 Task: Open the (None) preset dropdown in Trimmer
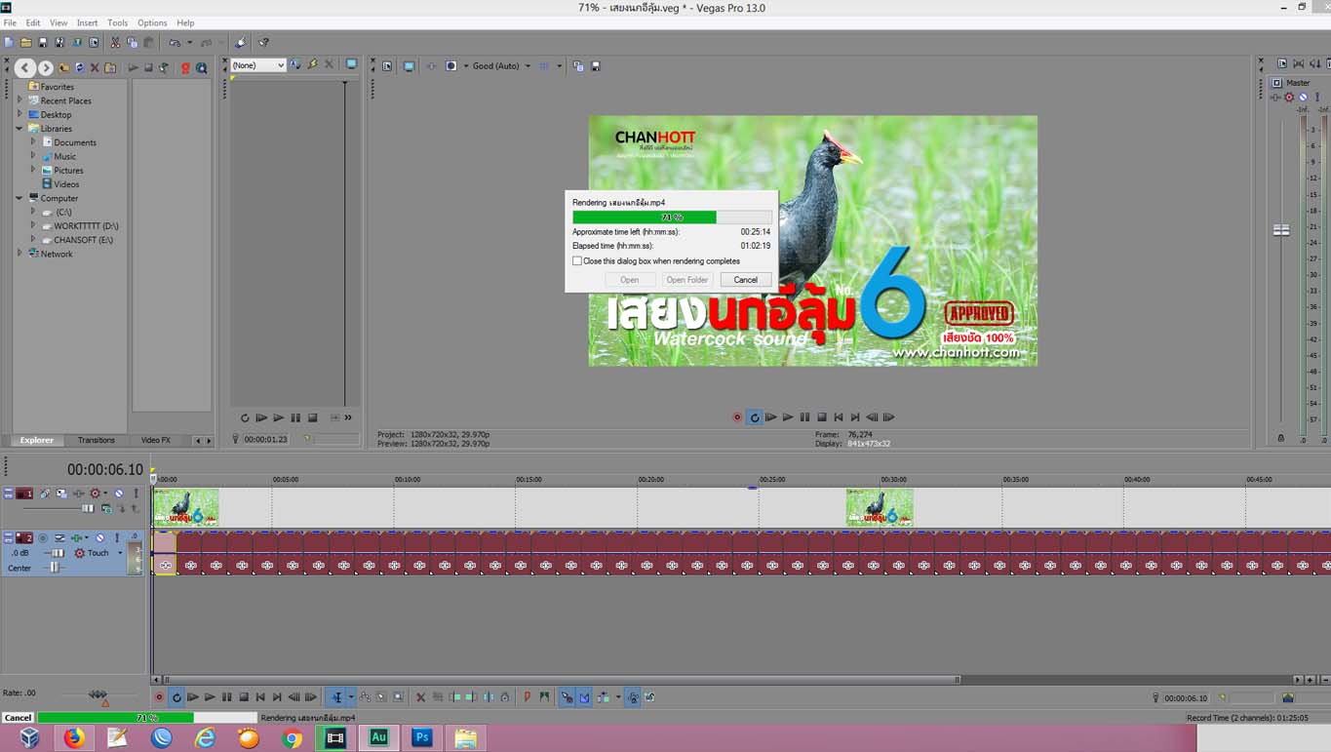coord(258,65)
